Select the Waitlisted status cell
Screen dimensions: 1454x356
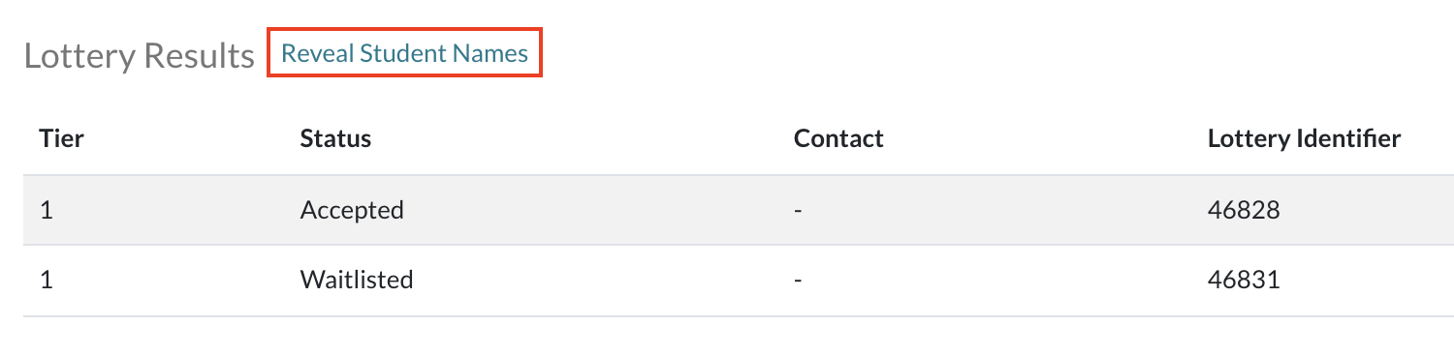(x=357, y=280)
